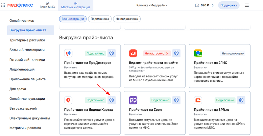Click Подключено badge on ПроДокторов card

pos(95,53)
